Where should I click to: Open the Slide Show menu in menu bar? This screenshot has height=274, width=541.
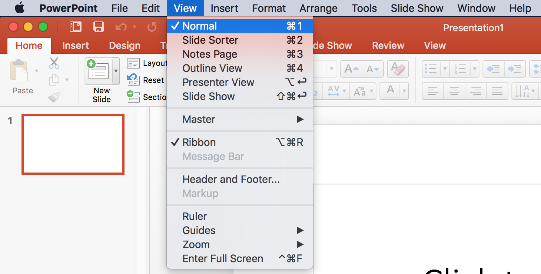[x=417, y=8]
